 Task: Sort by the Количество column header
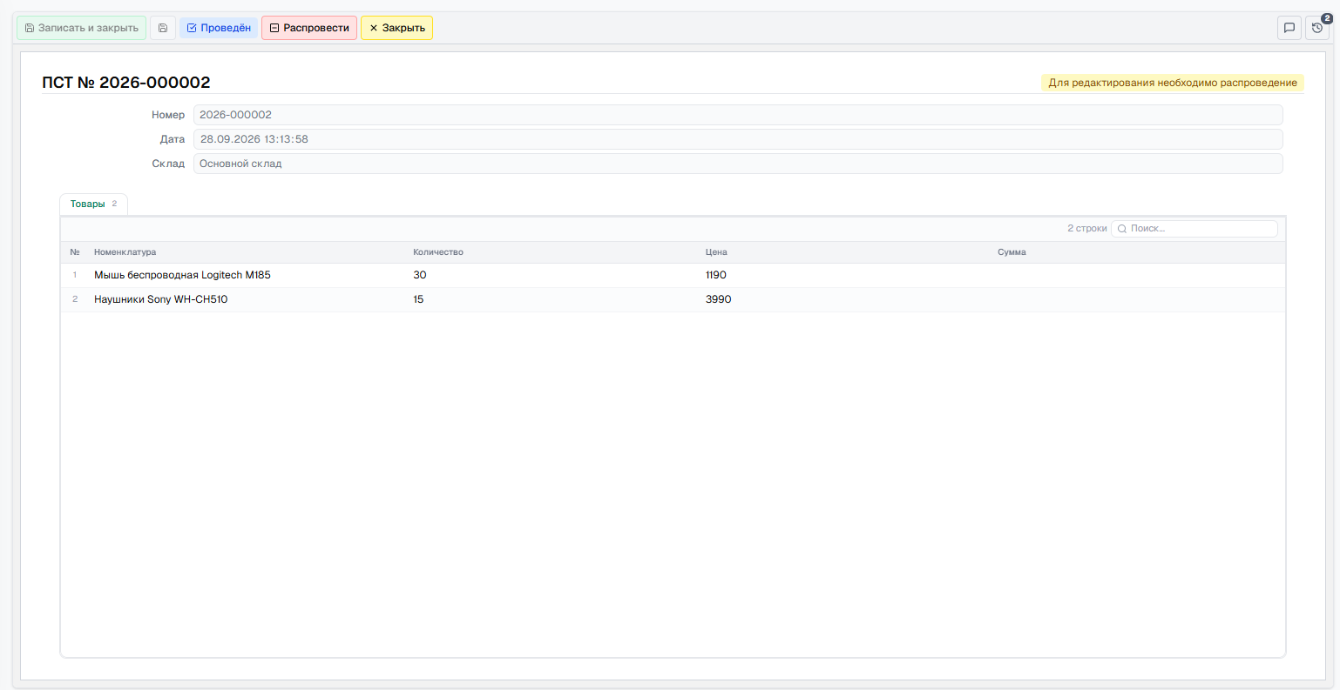click(438, 252)
